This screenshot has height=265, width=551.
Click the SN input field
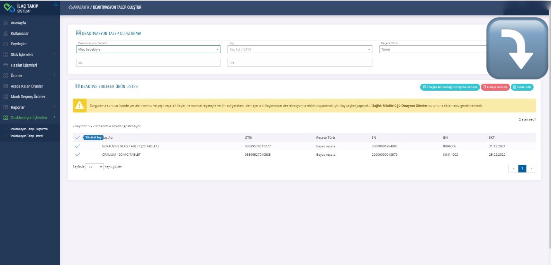148,63
